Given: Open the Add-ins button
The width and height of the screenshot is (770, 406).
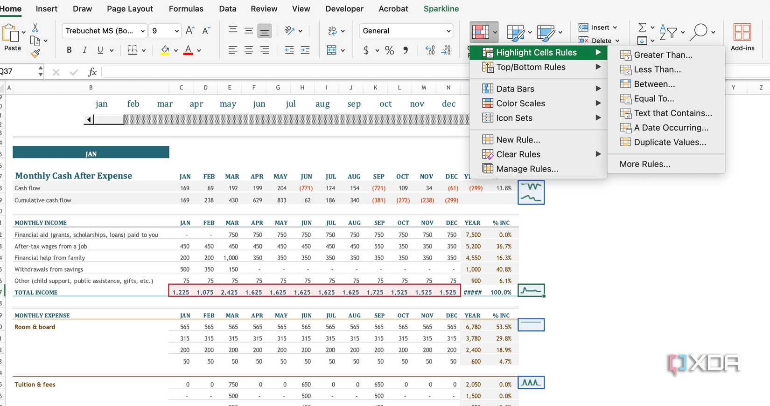Looking at the screenshot, I should click(742, 37).
